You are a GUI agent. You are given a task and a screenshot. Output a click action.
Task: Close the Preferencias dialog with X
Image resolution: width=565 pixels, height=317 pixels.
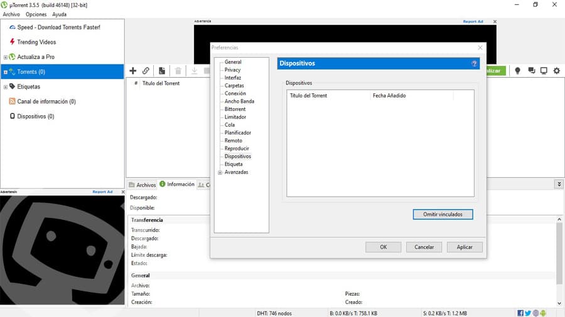tap(480, 48)
